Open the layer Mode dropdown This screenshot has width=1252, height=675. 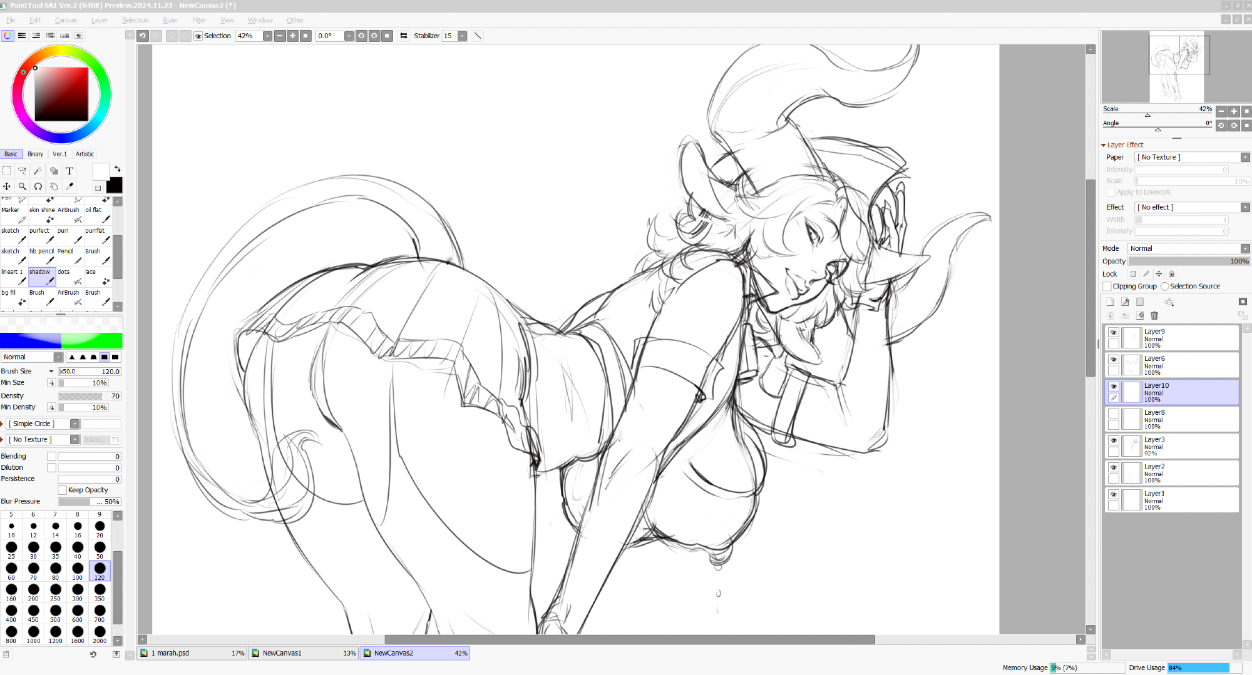(1188, 249)
